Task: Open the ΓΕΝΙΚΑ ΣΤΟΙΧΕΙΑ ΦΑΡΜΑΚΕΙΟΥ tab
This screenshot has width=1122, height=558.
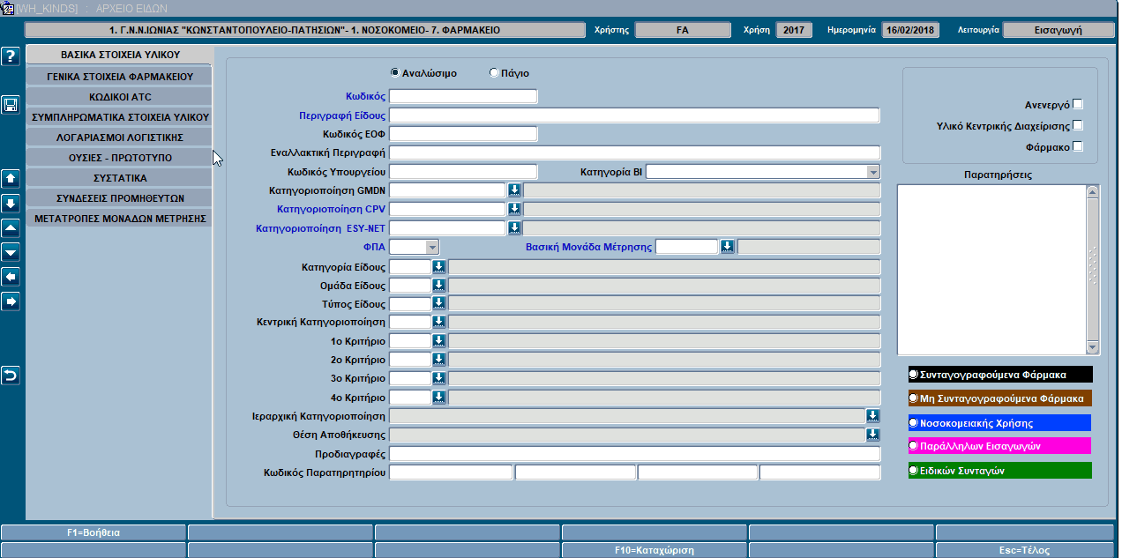Action: pyautogui.click(x=120, y=77)
